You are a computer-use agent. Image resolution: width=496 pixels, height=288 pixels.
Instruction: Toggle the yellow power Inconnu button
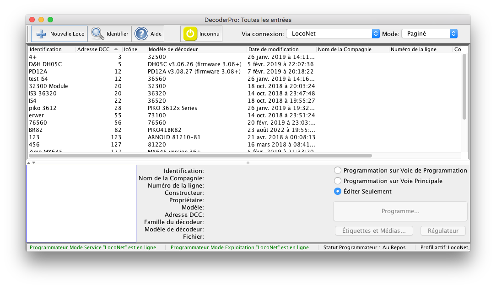click(x=190, y=34)
